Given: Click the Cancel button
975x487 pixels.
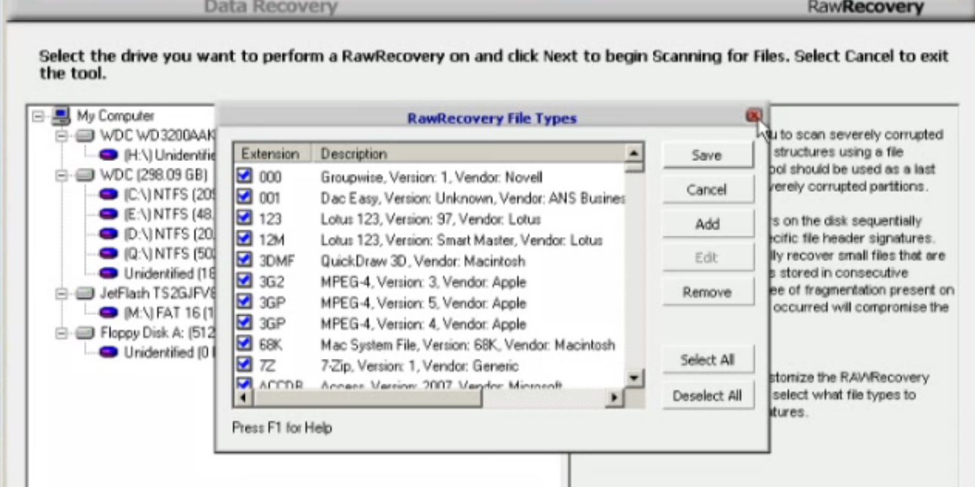Looking at the screenshot, I should pyautogui.click(x=708, y=190).
